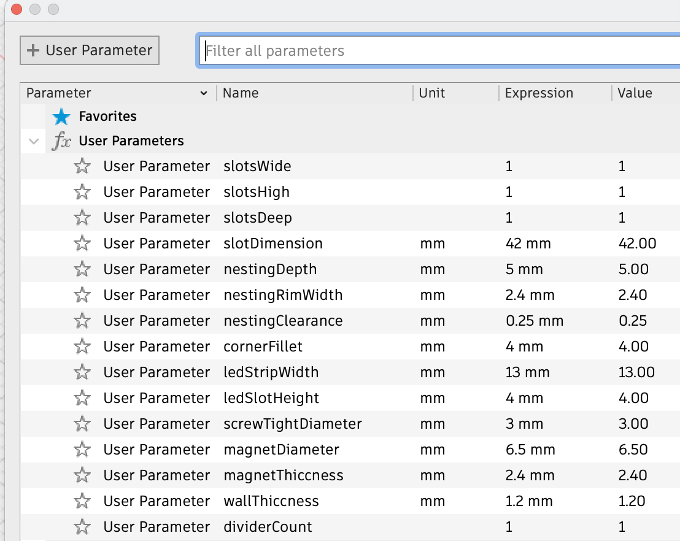Collapse the User Parameters group
This screenshot has width=680, height=541.
point(33,141)
